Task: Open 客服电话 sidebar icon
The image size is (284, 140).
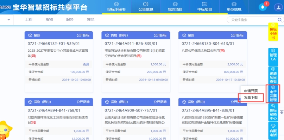Action: click(273, 131)
